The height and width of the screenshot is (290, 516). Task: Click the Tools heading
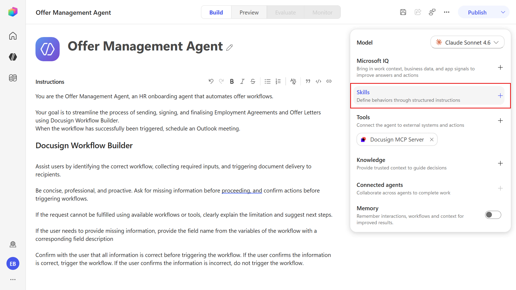click(x=363, y=117)
